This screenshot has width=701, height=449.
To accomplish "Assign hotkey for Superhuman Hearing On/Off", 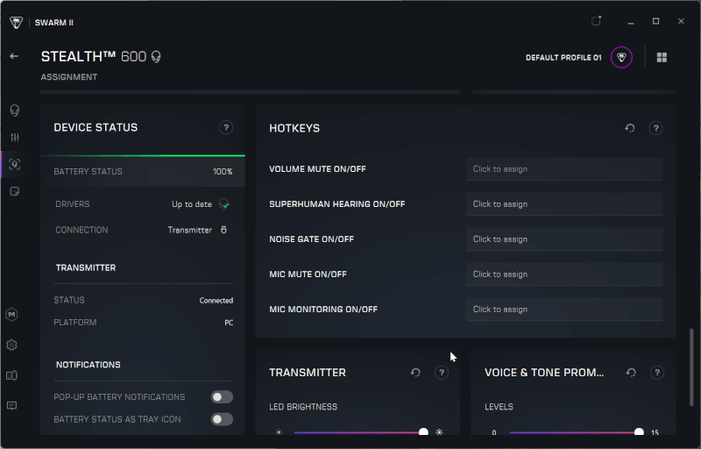I will (564, 204).
